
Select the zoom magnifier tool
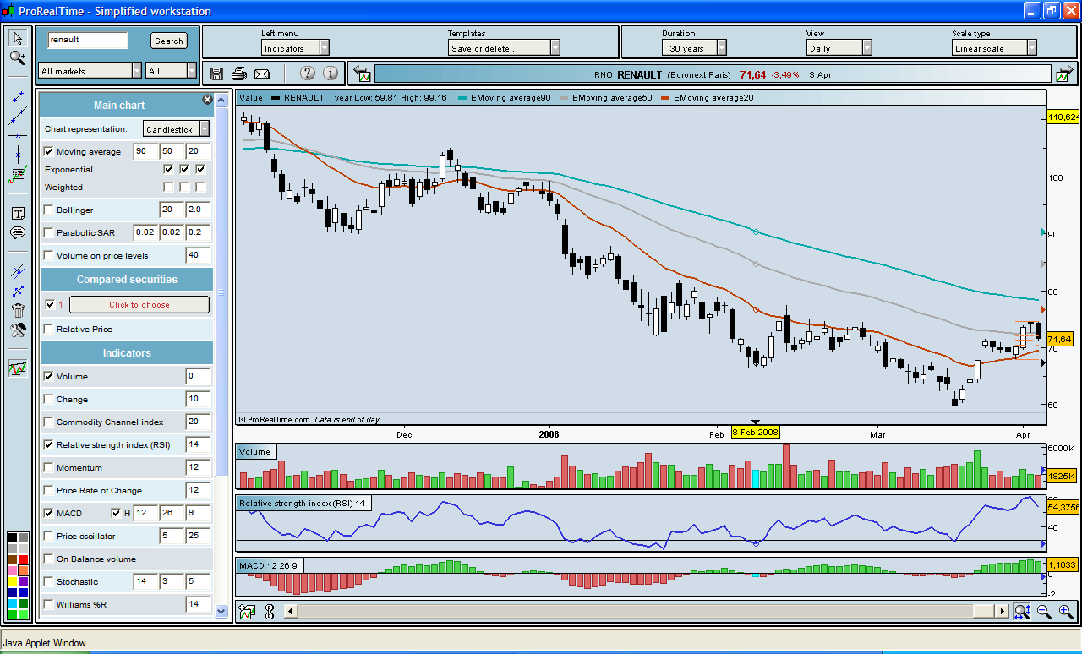click(18, 57)
